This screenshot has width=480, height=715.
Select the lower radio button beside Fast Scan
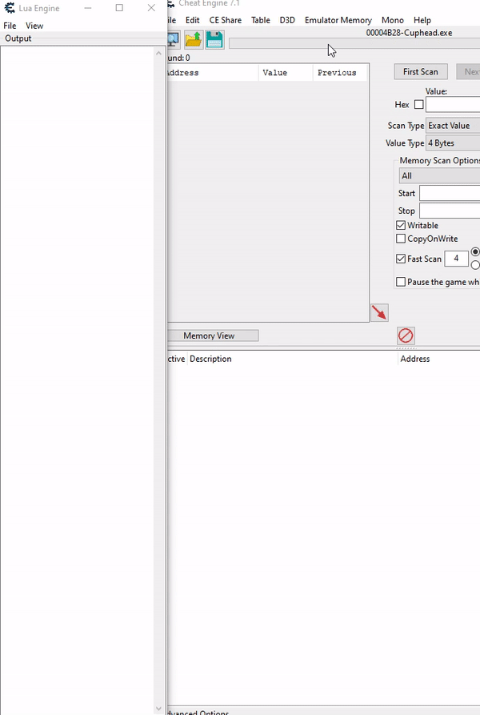click(475, 265)
